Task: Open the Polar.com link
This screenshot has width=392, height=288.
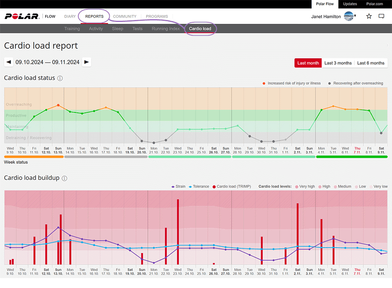Action: click(x=374, y=4)
